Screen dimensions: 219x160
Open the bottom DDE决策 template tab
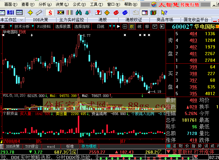(13, 146)
